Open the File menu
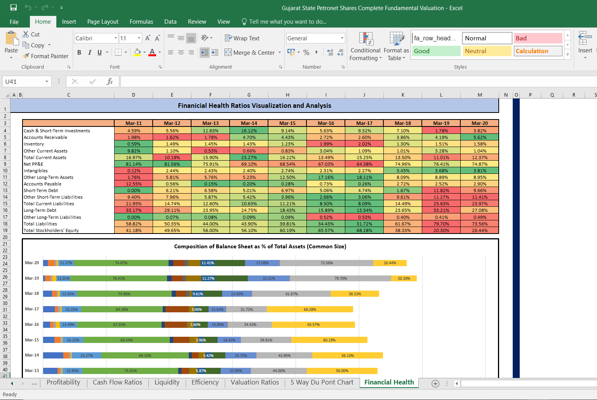Viewport: 597px width, 400px height. coord(14,22)
